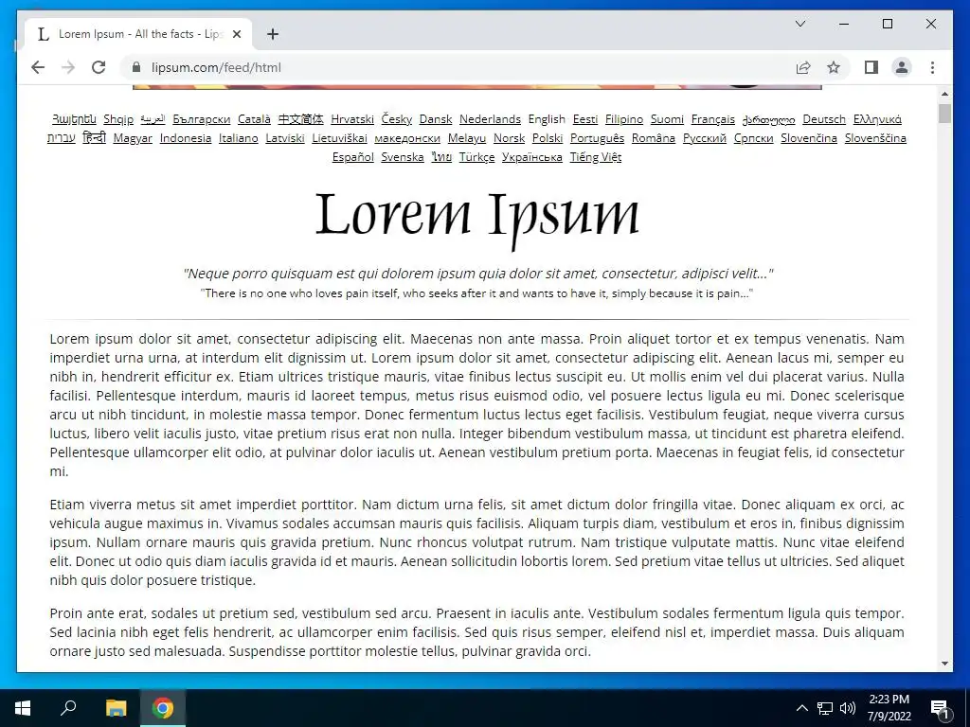970x727 pixels.
Task: Switch language to Português
Action: 597,138
